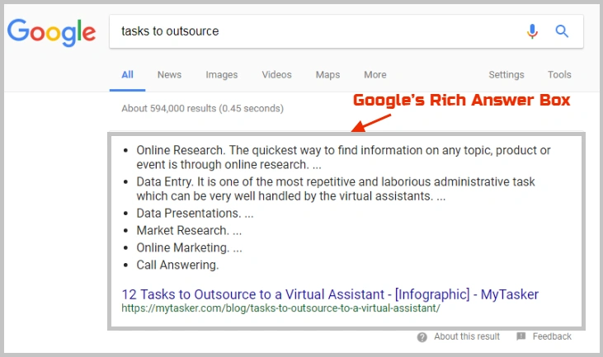
Task: Click the Feedback flag icon
Action: pyautogui.click(x=521, y=336)
